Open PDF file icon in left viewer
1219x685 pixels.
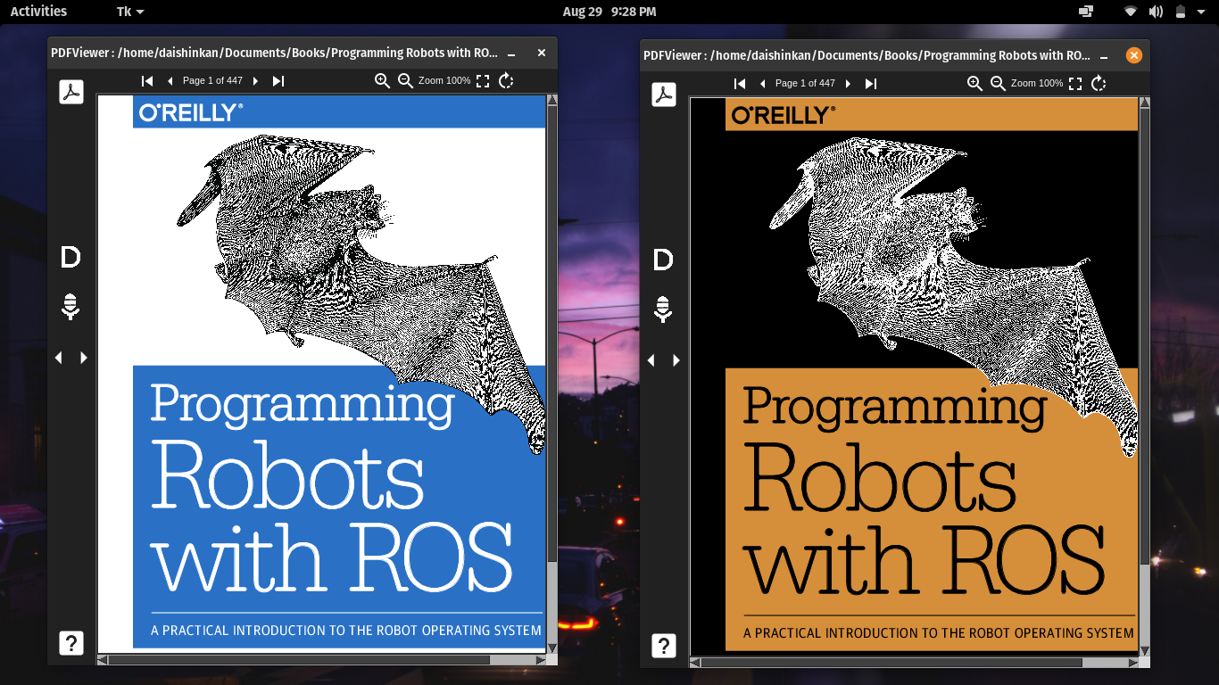click(71, 92)
